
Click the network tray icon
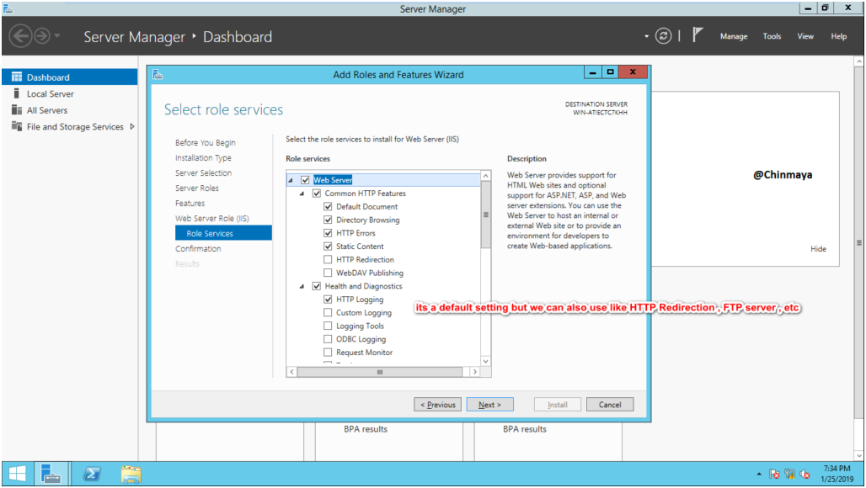point(790,475)
